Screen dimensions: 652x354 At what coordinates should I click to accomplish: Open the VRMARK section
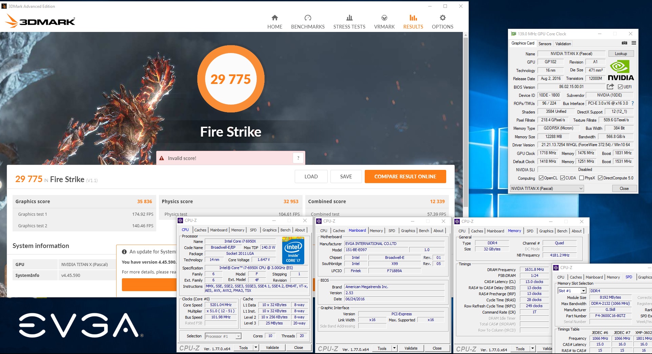[x=384, y=22]
